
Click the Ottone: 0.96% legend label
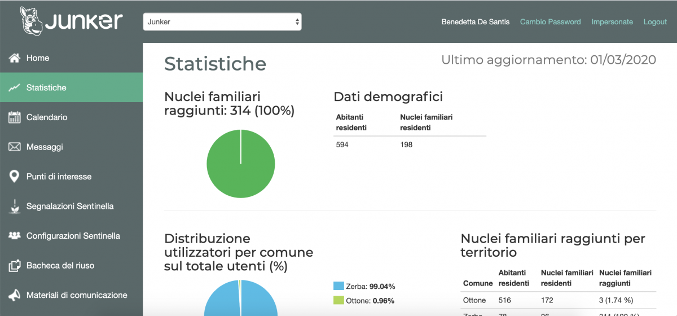point(371,300)
